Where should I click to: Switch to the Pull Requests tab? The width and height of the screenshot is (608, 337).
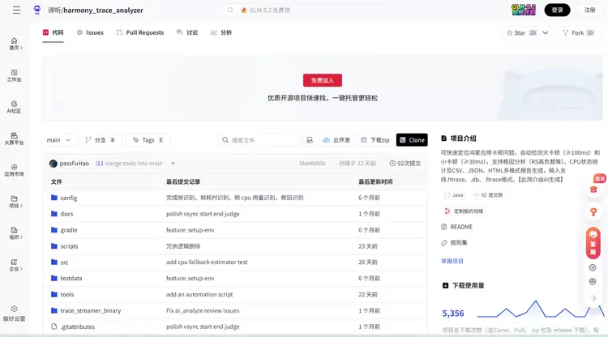[x=140, y=32]
